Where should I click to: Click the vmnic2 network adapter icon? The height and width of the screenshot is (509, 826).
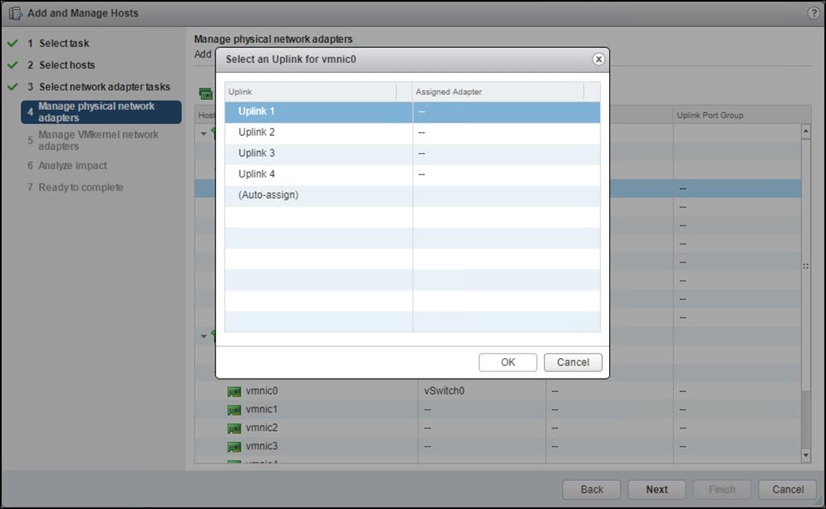click(233, 427)
